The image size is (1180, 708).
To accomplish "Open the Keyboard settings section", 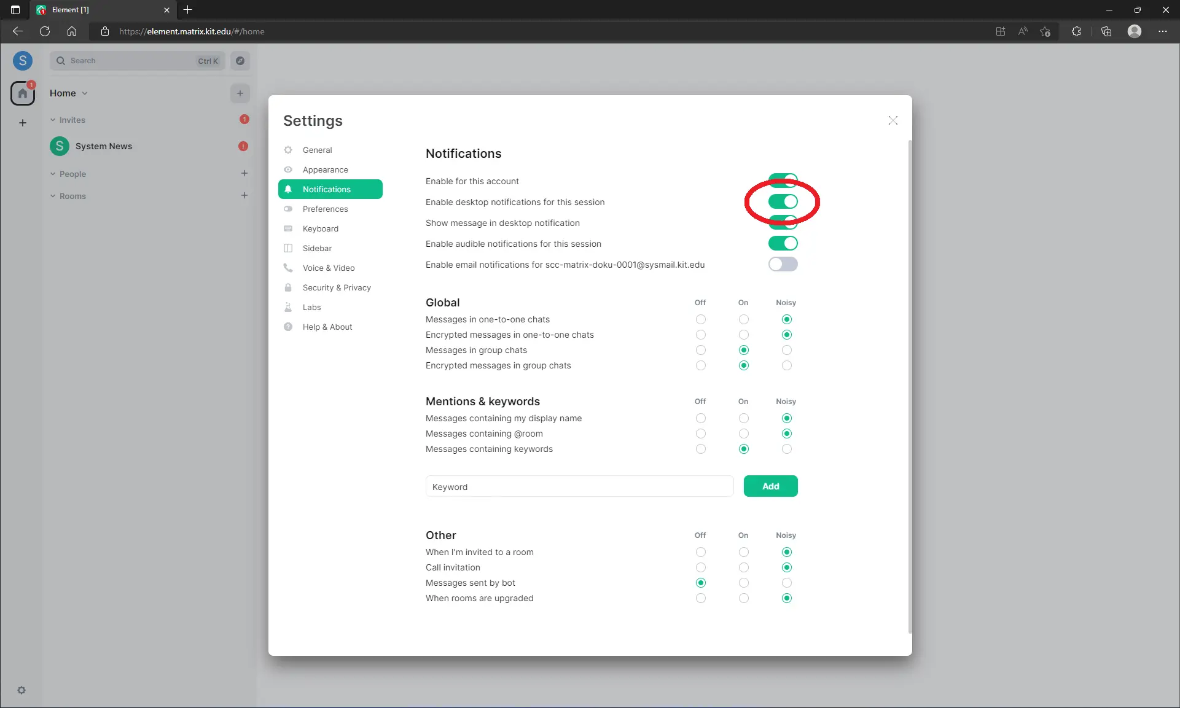I will [320, 228].
